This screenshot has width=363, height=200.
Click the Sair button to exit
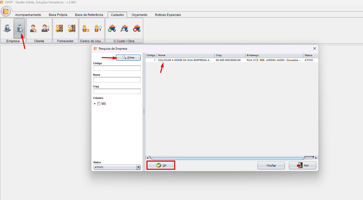[302, 165]
